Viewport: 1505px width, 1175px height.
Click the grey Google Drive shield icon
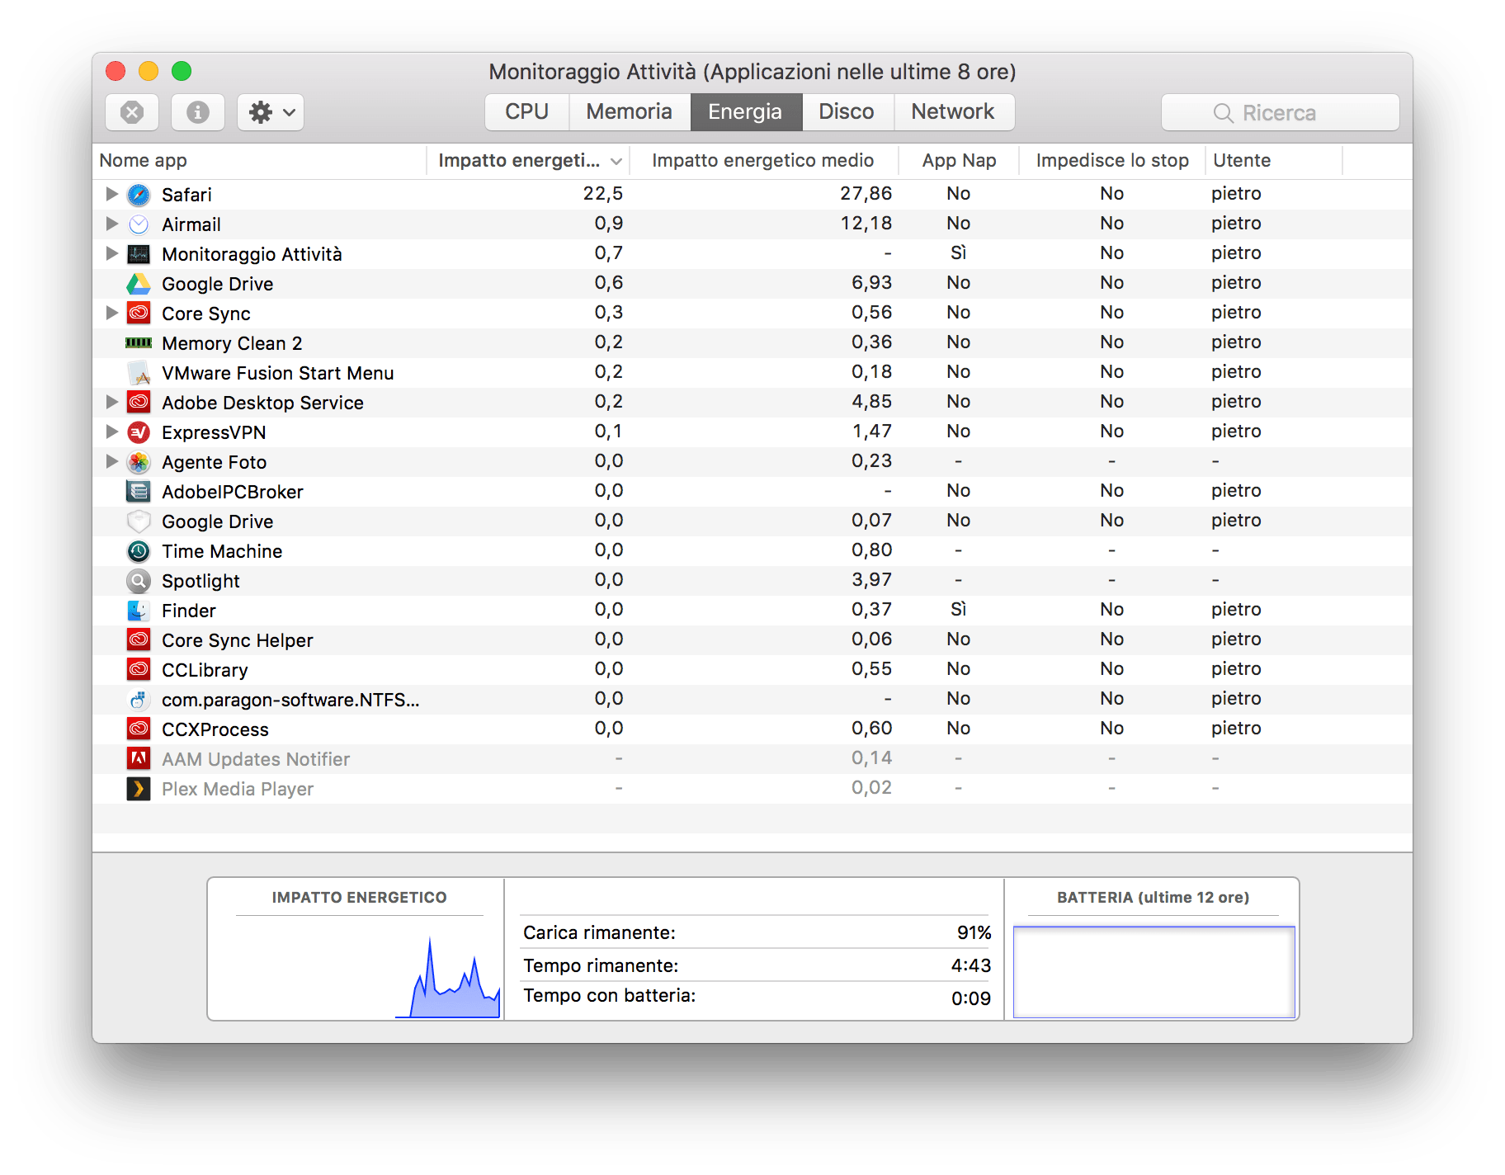click(139, 521)
